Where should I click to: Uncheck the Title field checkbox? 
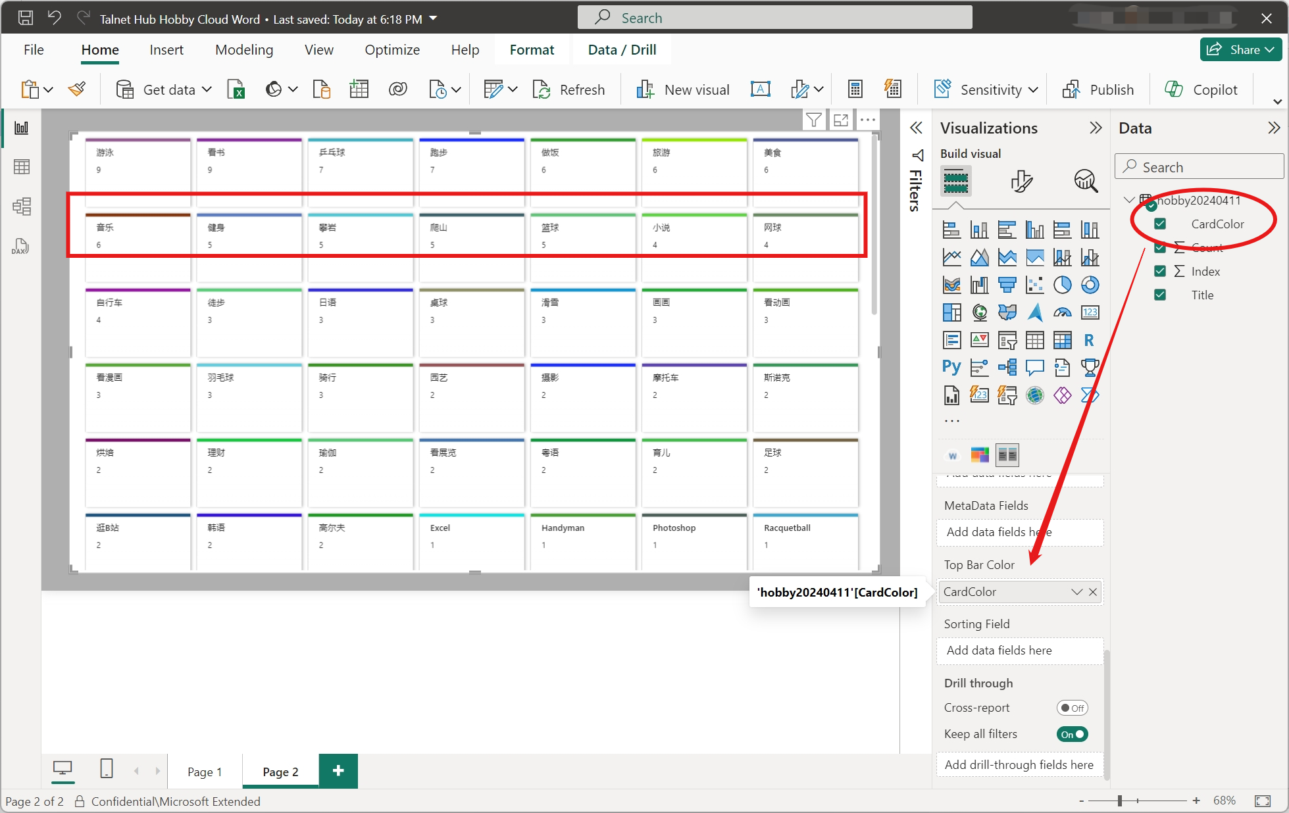click(x=1160, y=295)
